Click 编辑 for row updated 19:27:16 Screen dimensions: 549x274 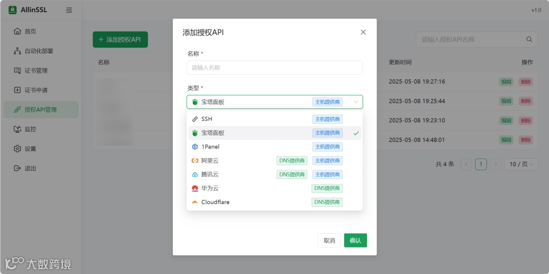[506, 81]
